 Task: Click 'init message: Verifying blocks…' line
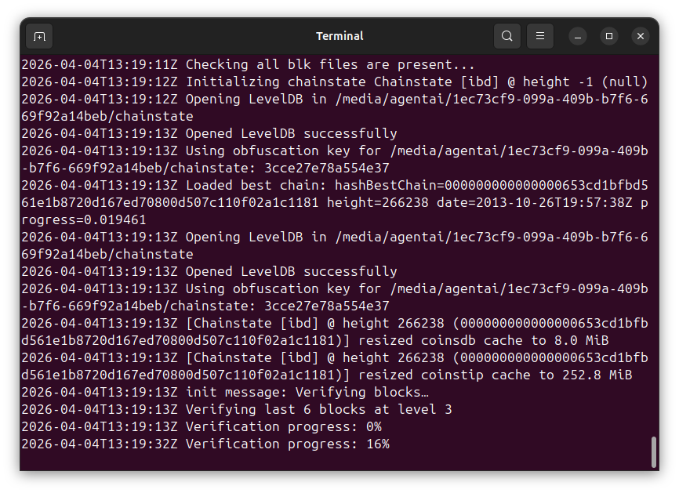[307, 393]
